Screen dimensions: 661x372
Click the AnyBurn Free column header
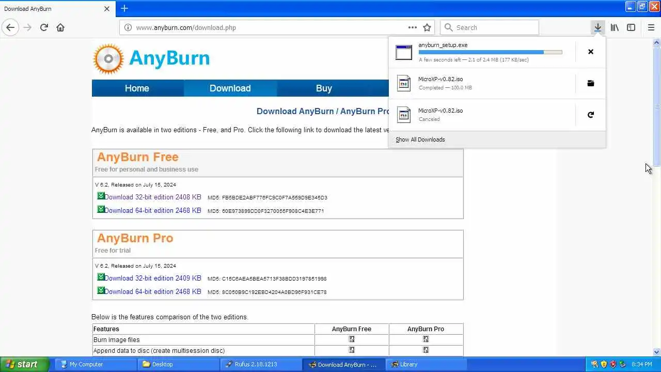pos(352,329)
